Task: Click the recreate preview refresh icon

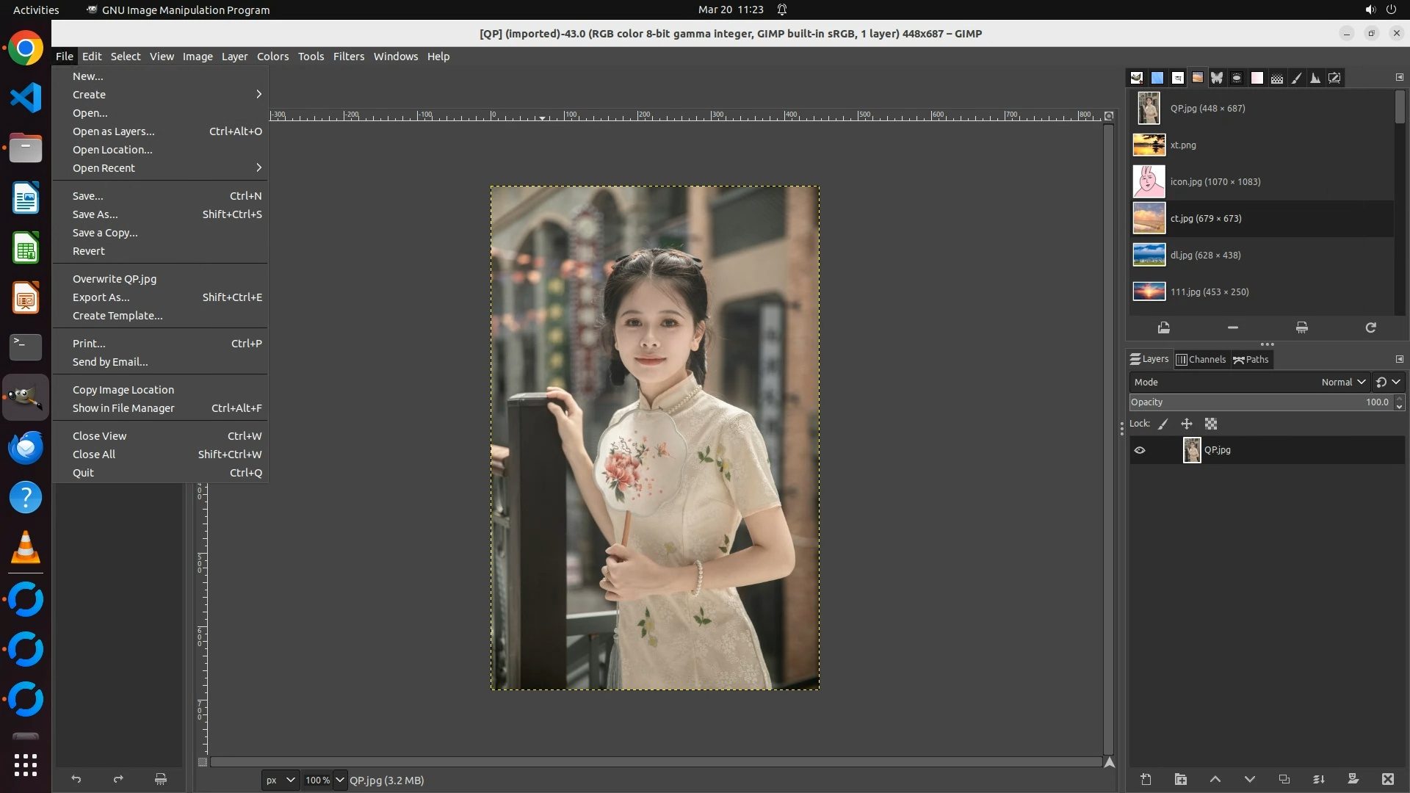Action: (x=1370, y=328)
